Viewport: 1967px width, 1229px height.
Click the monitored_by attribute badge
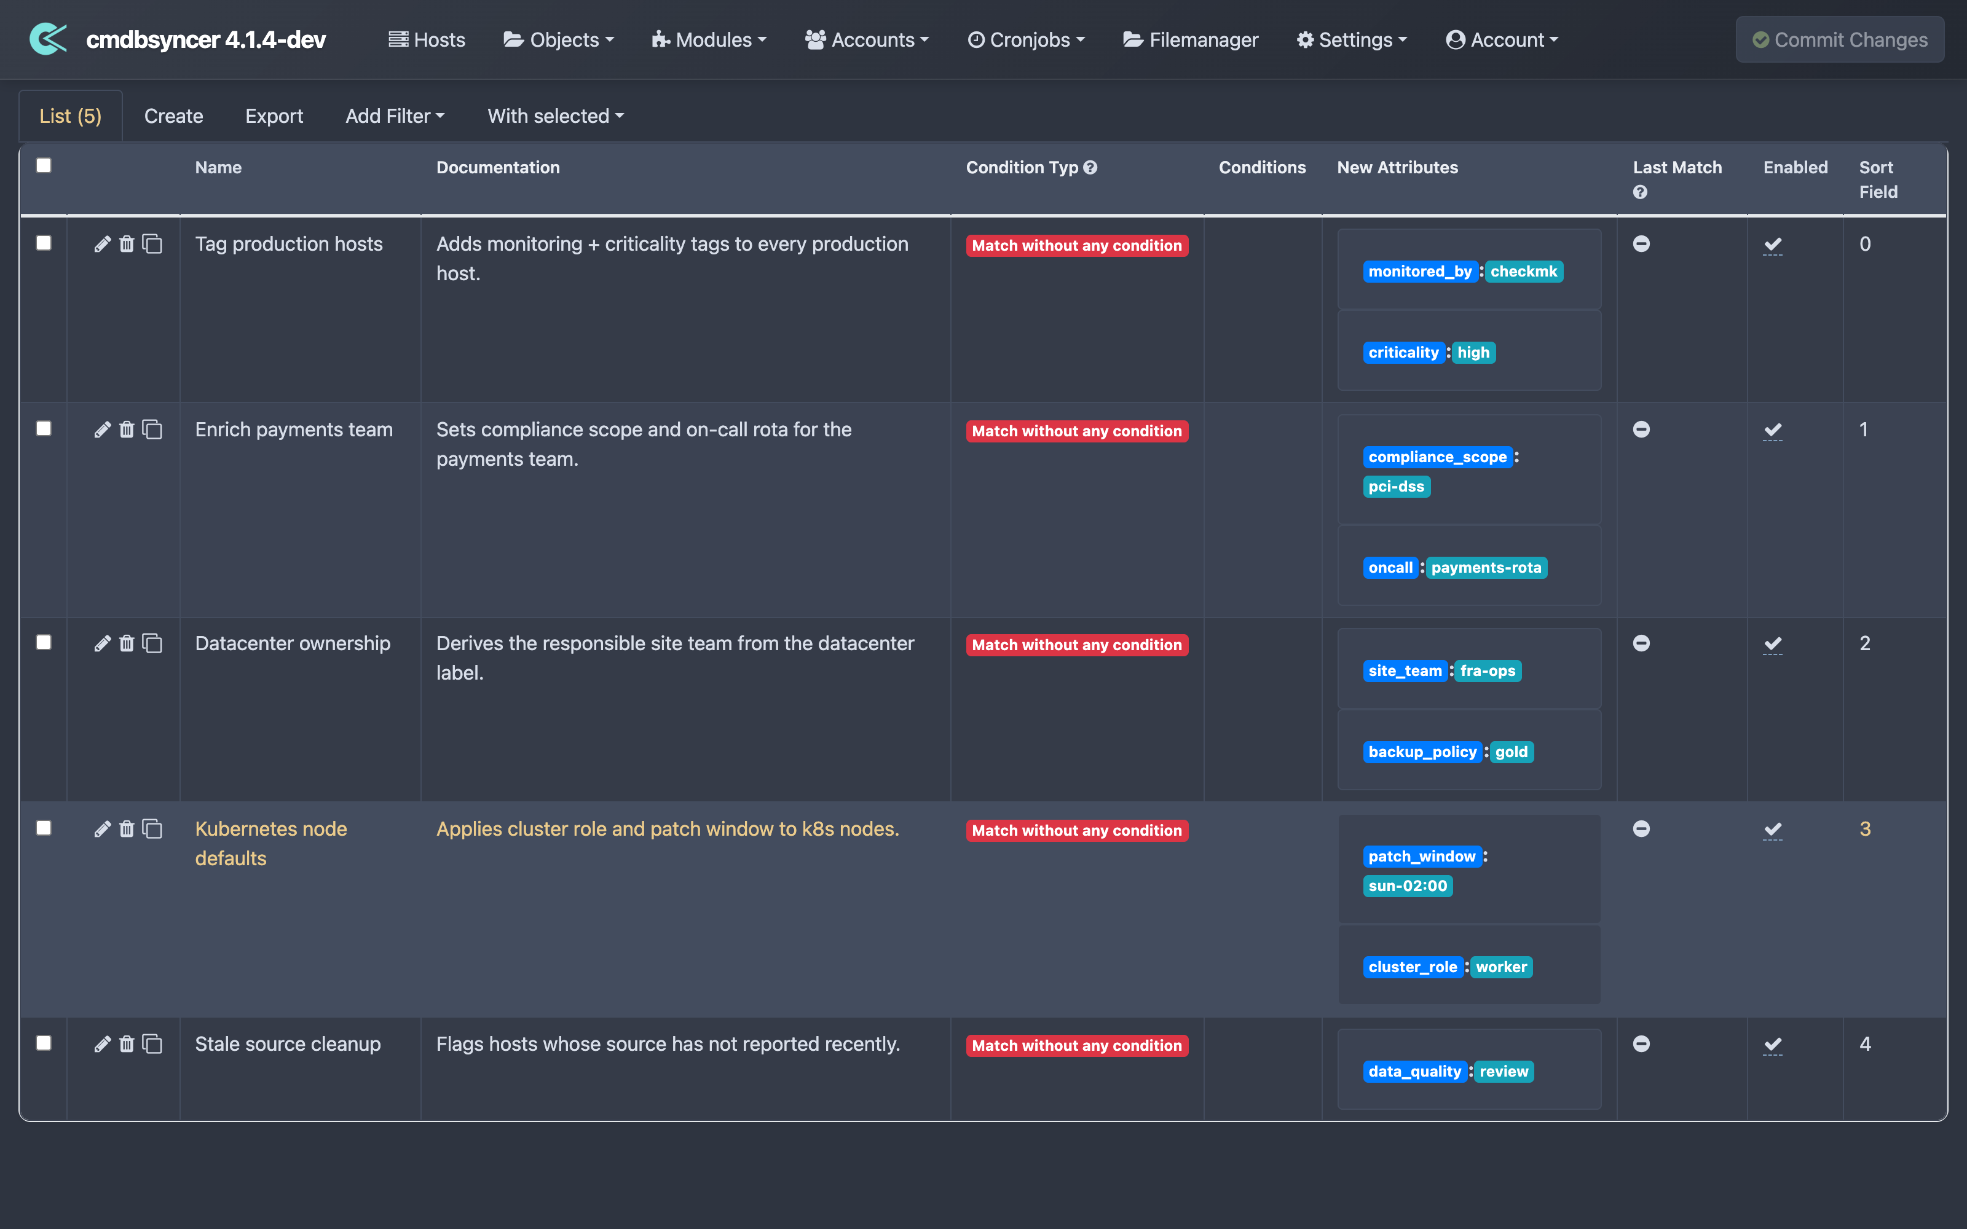1420,272
